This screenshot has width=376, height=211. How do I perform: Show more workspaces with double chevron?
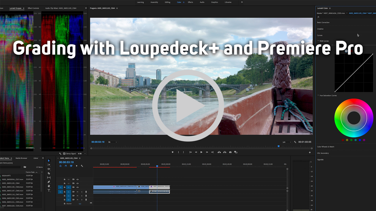(x=242, y=2)
